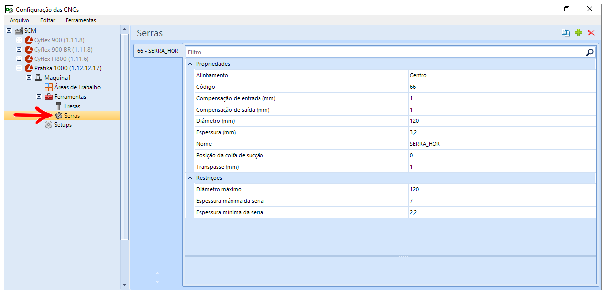Edit Compensação de entrada (mm) value

click(x=502, y=98)
